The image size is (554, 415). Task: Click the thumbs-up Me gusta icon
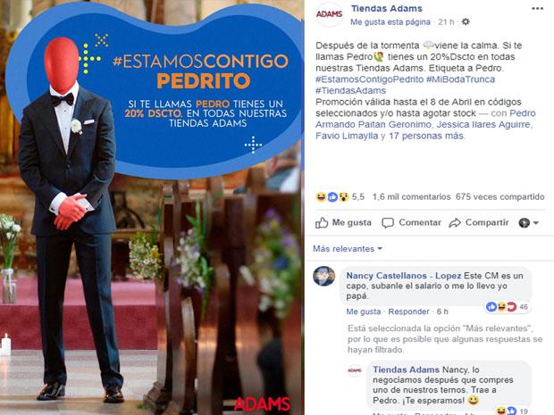(322, 223)
